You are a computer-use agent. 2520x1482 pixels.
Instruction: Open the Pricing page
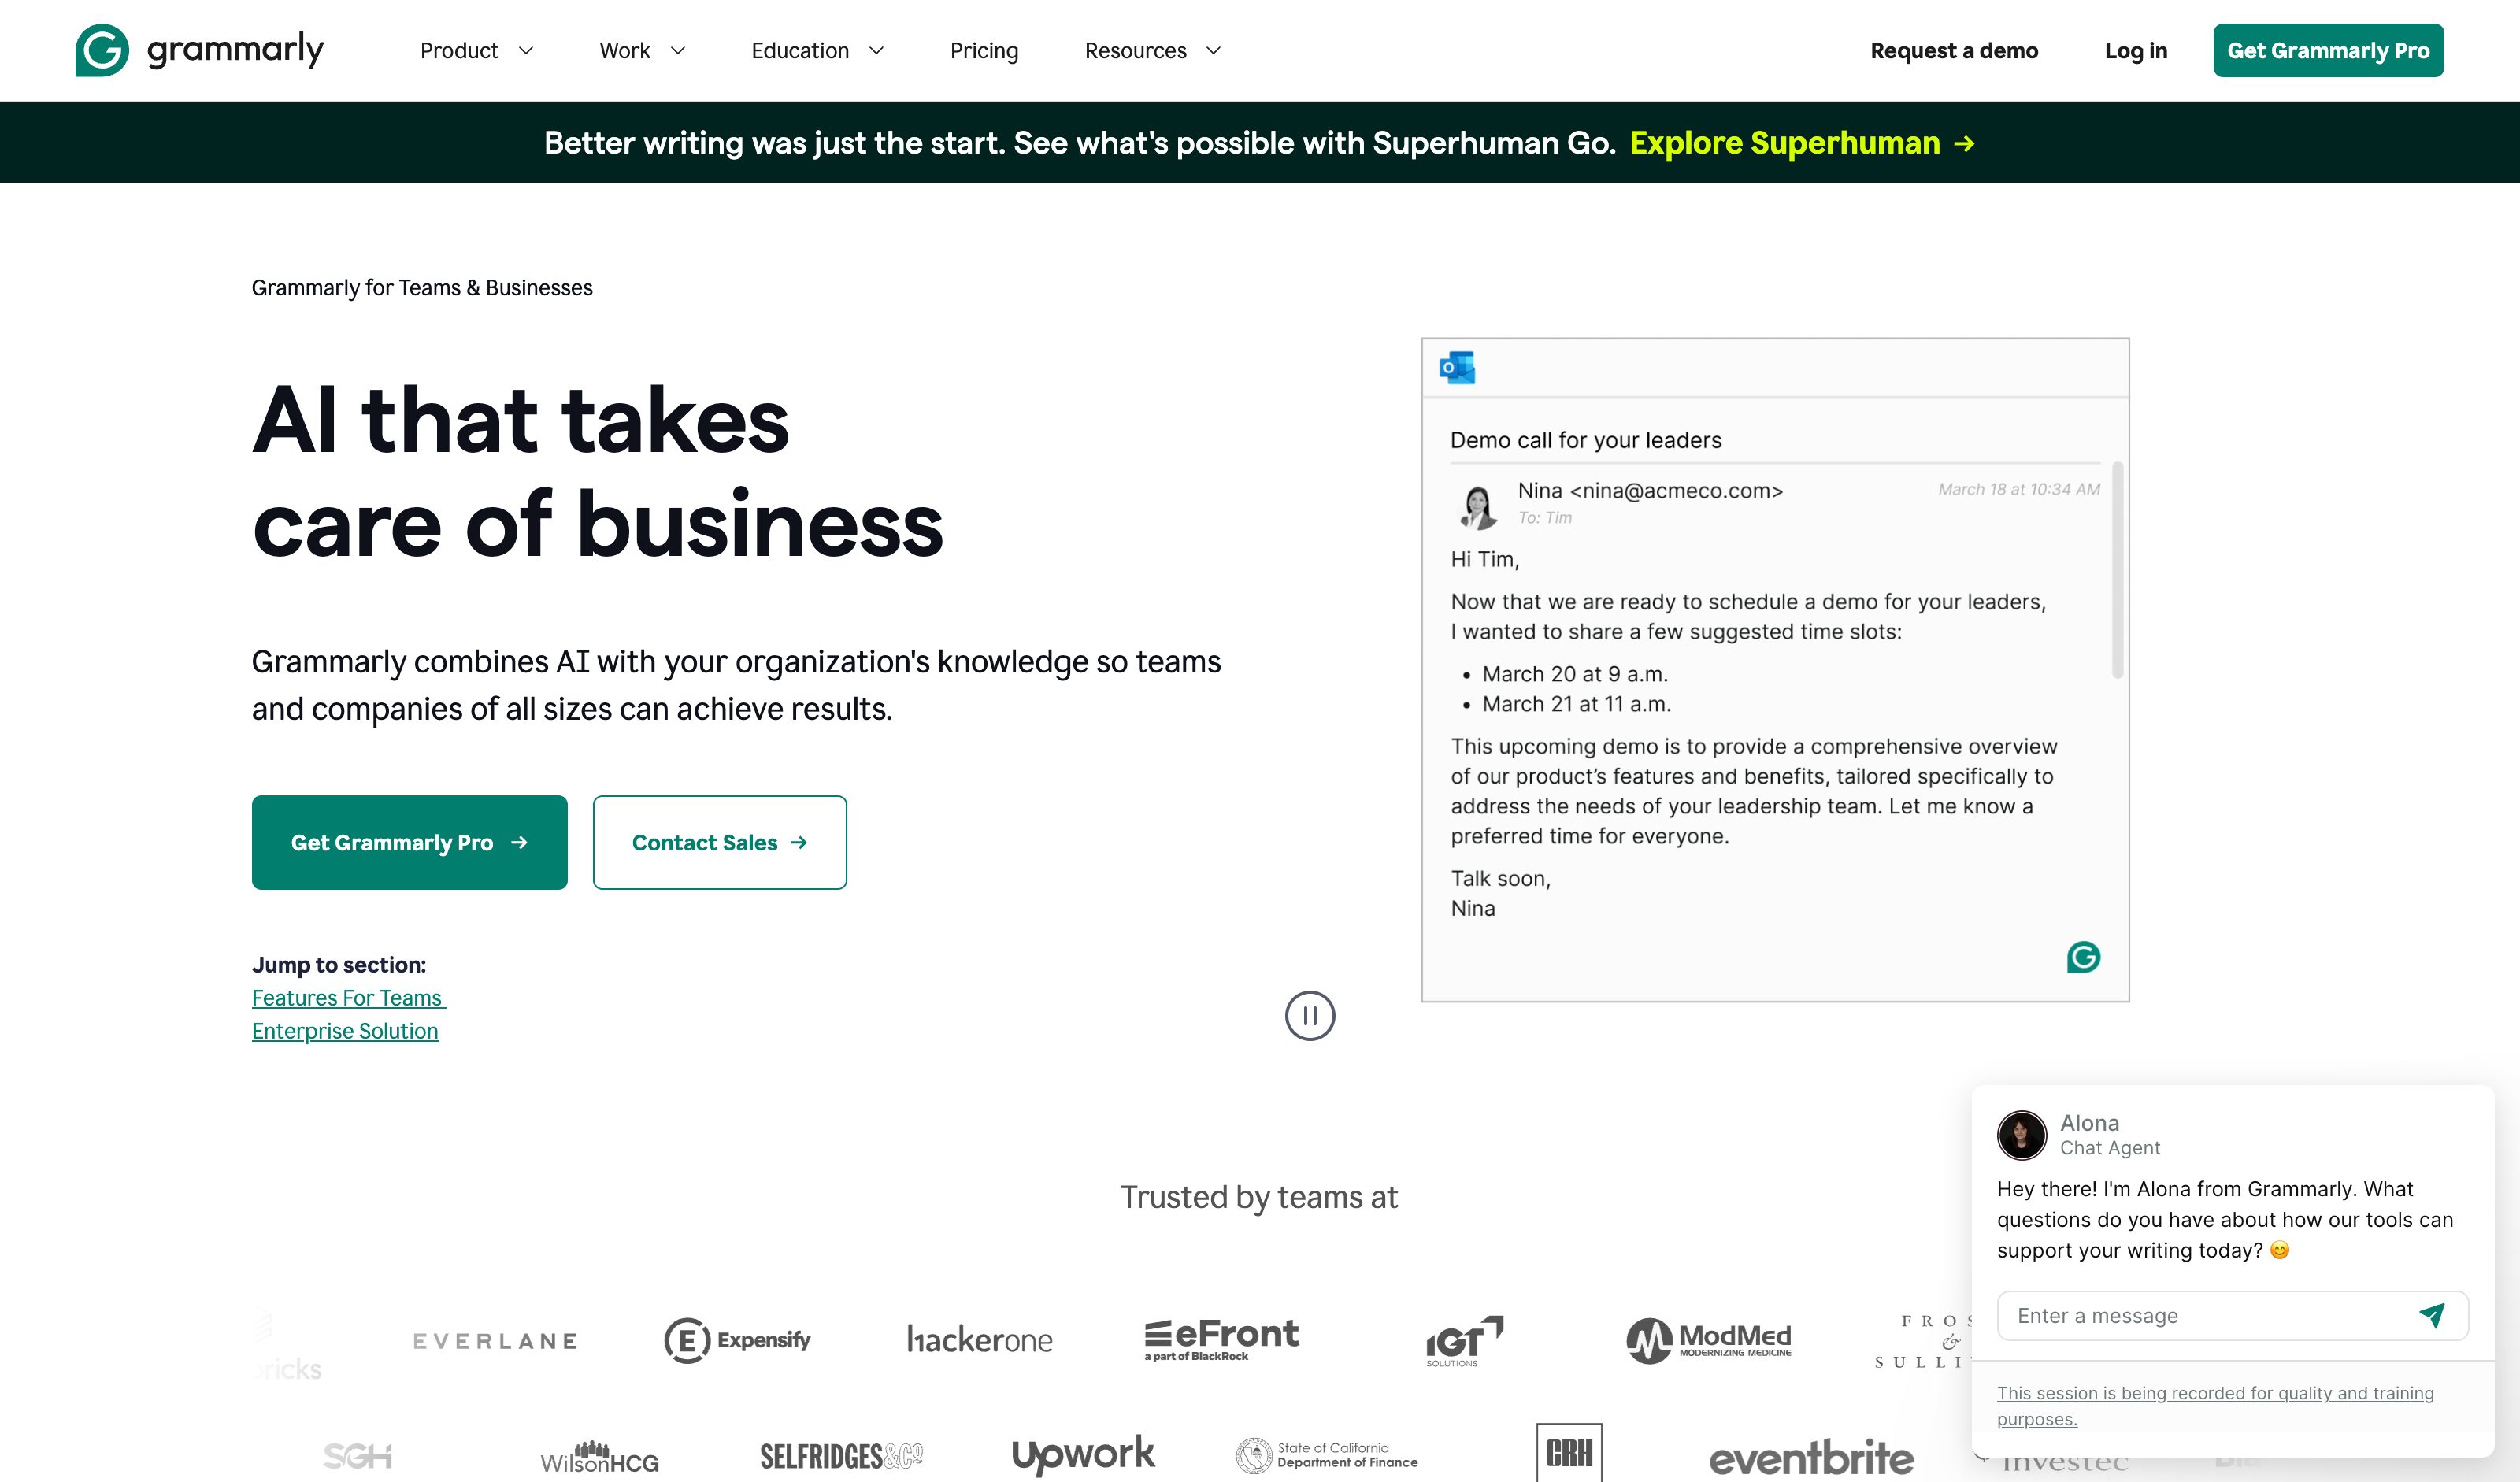click(984, 51)
